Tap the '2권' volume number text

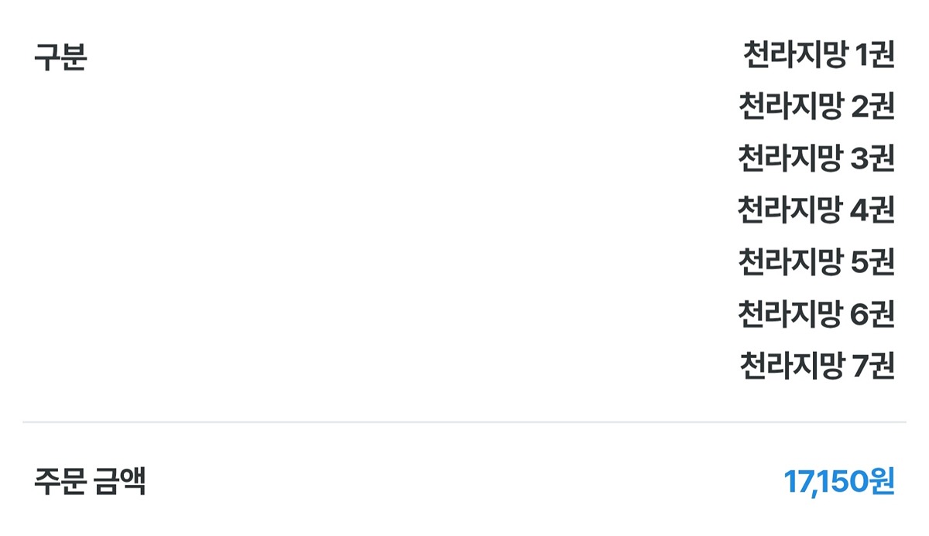tap(872, 107)
